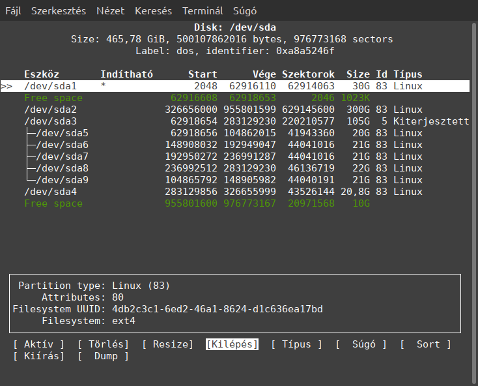Click the Resize button

tap(167, 344)
